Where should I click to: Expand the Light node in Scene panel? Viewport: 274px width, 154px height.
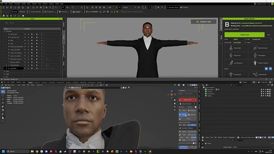(x=4, y=74)
